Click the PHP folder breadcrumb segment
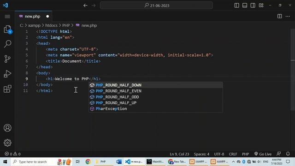Viewport: 295px width, 166px height. click(x=66, y=25)
